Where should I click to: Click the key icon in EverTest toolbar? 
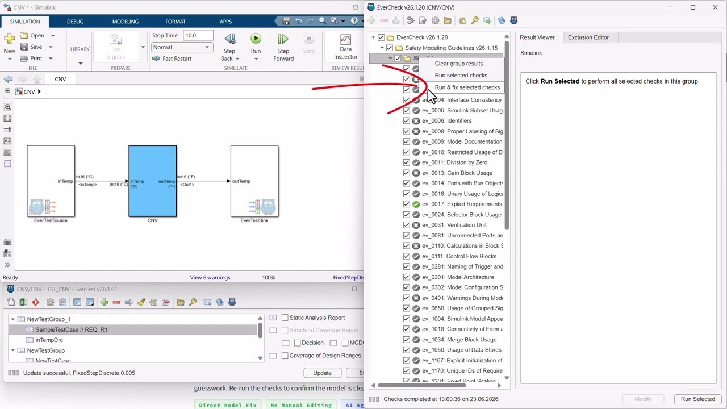click(193, 302)
